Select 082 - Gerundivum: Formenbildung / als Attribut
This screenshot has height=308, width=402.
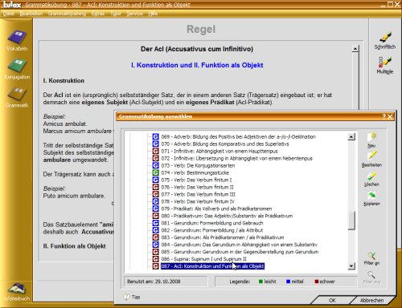point(212,230)
